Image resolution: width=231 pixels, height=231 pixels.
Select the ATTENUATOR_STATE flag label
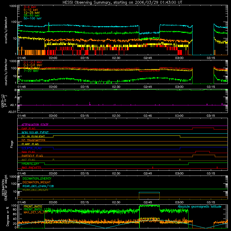[x=35, y=125]
